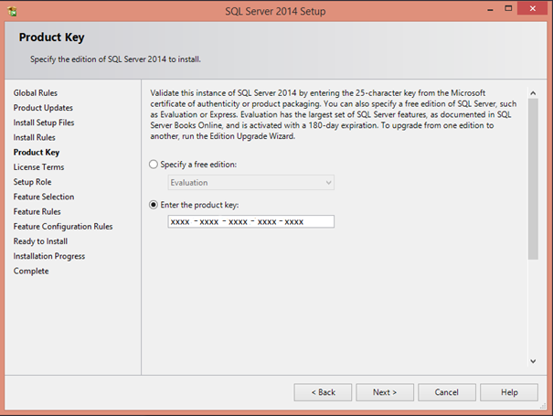Open the Evaluation edition dropdown
553x416 pixels.
(x=250, y=183)
